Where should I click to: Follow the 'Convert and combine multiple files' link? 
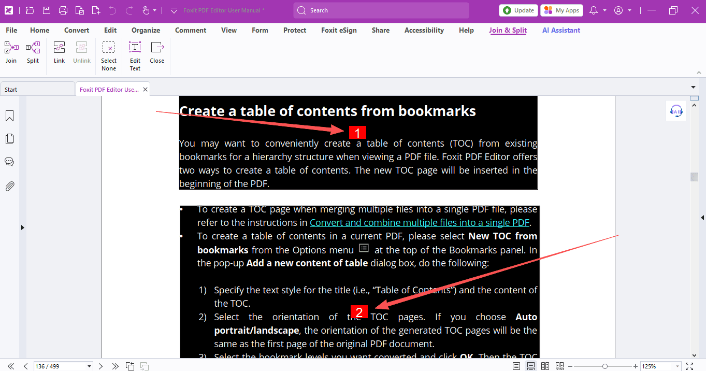tap(420, 222)
